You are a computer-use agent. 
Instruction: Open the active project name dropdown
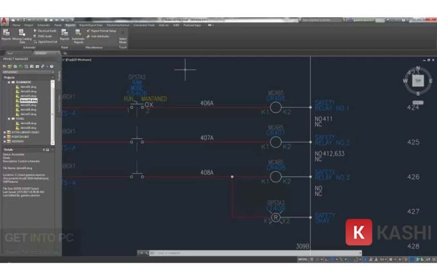tap(28, 72)
